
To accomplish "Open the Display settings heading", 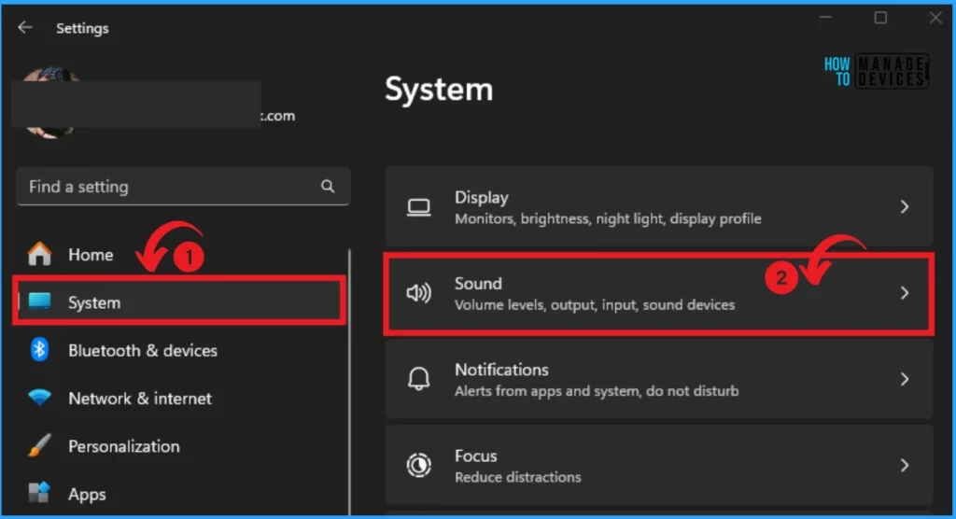I will coord(481,198).
